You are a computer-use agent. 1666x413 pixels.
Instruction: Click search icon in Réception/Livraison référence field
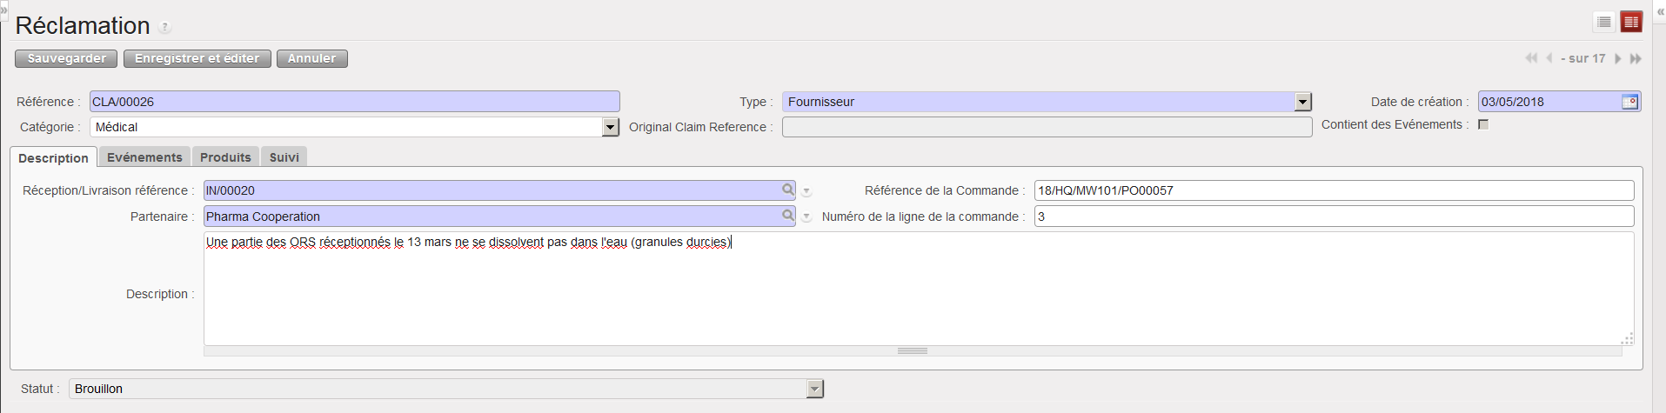(787, 190)
